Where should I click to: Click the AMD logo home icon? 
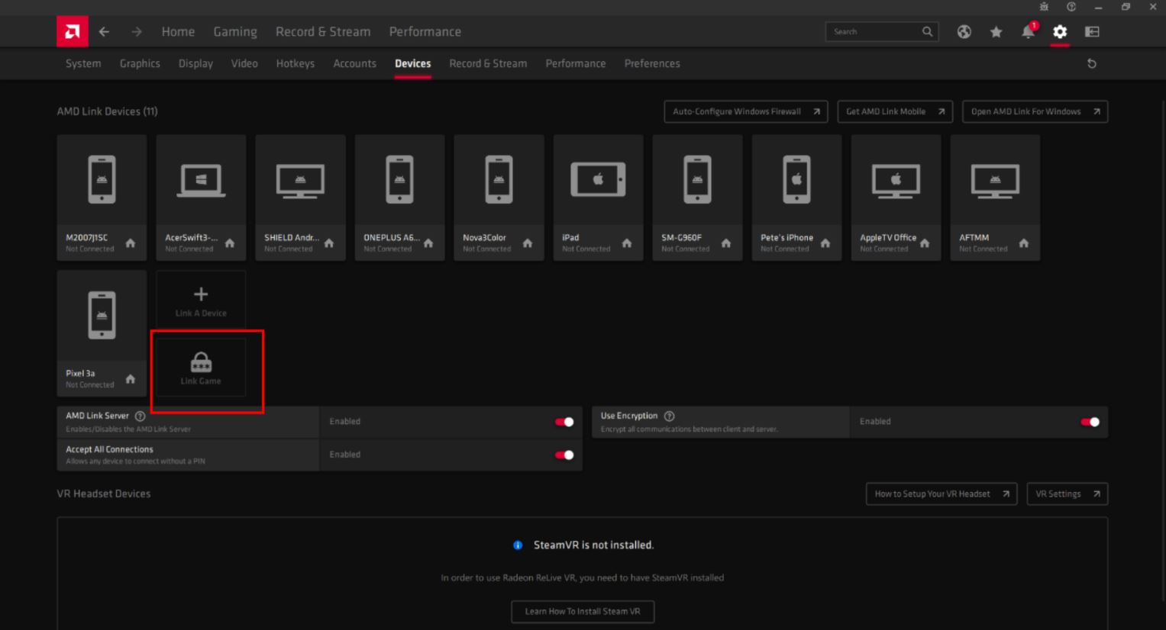pyautogui.click(x=73, y=31)
